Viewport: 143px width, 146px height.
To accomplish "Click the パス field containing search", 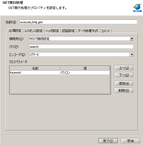I will (x=81, y=47).
